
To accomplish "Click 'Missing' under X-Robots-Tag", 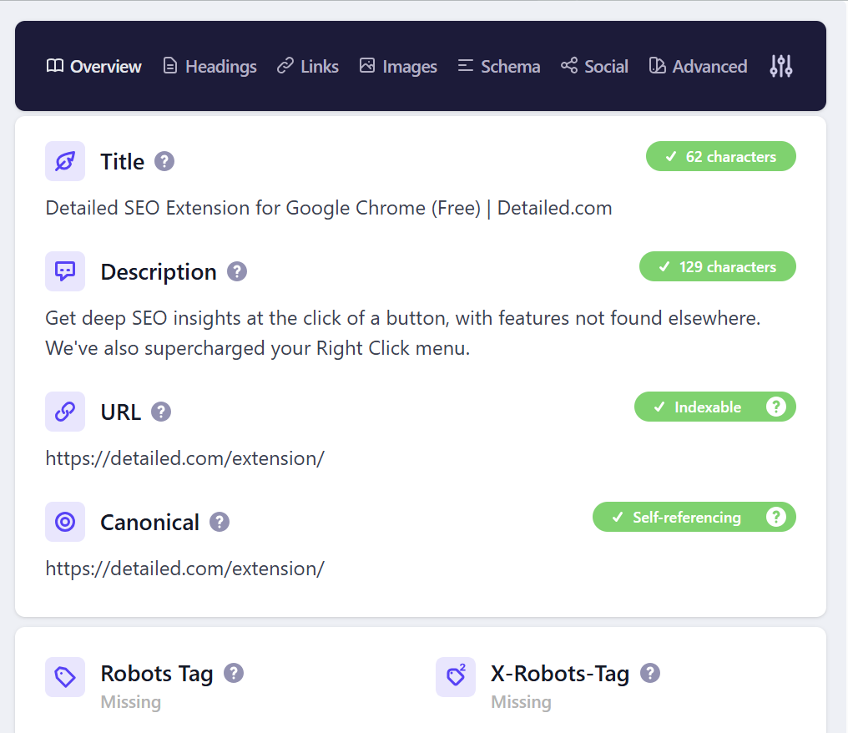I will click(522, 702).
